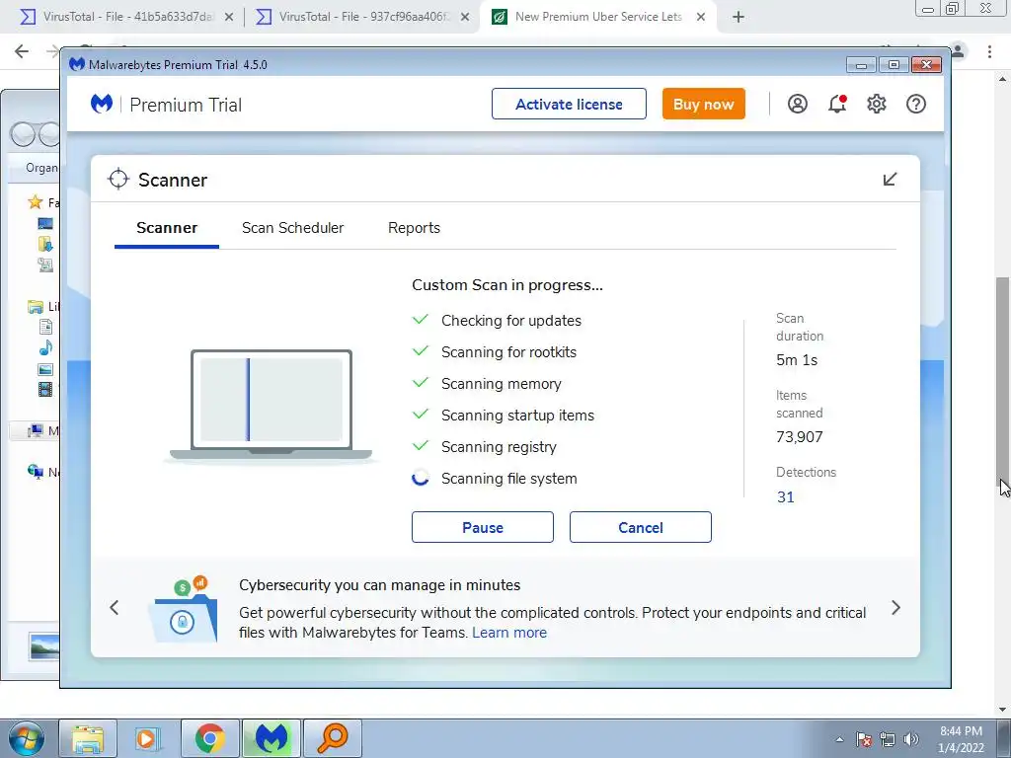
Task: Select the items scanned value 73,907
Action: pyautogui.click(x=800, y=437)
